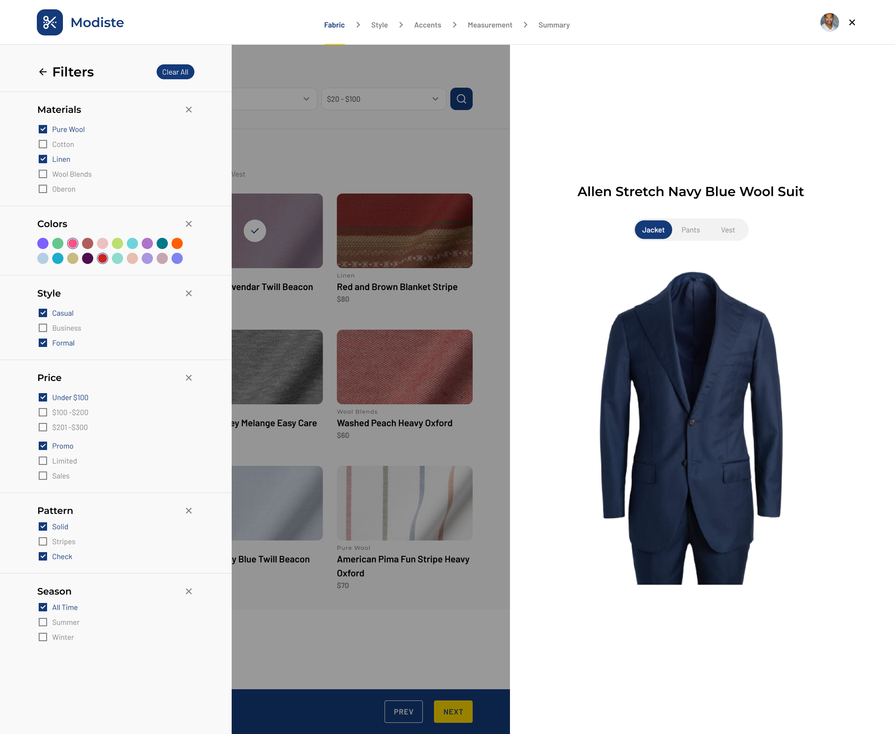
Task: Collapse the Materials section with its X icon
Action: [189, 110]
